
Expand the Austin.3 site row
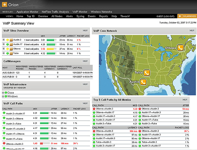4,40
